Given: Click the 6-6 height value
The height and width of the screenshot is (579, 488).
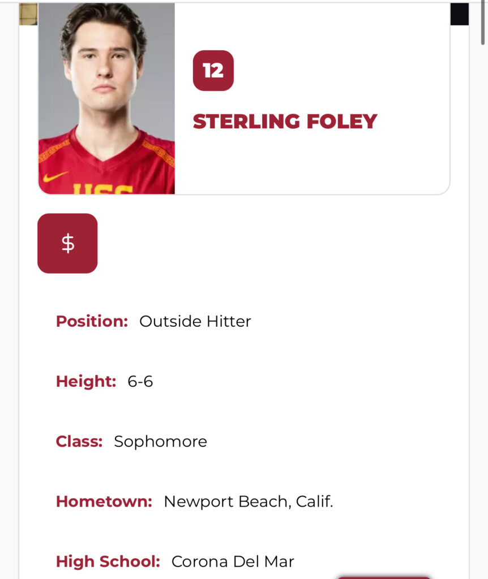Looking at the screenshot, I should [x=140, y=381].
